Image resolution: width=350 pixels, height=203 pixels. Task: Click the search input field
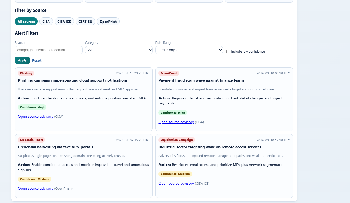click(48, 50)
